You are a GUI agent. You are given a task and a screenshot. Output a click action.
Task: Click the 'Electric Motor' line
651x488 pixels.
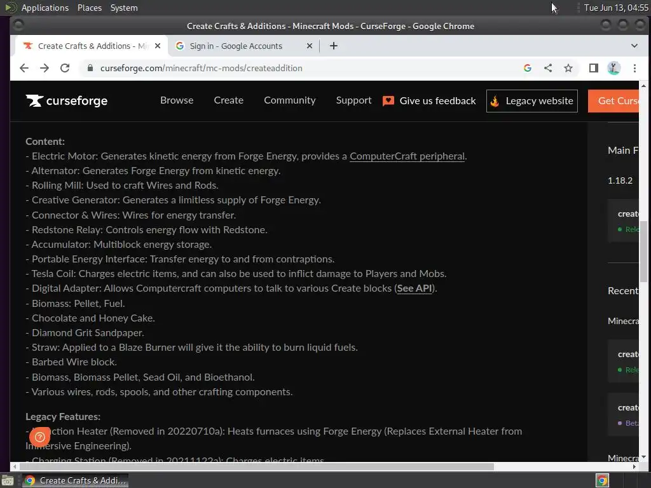coord(246,156)
